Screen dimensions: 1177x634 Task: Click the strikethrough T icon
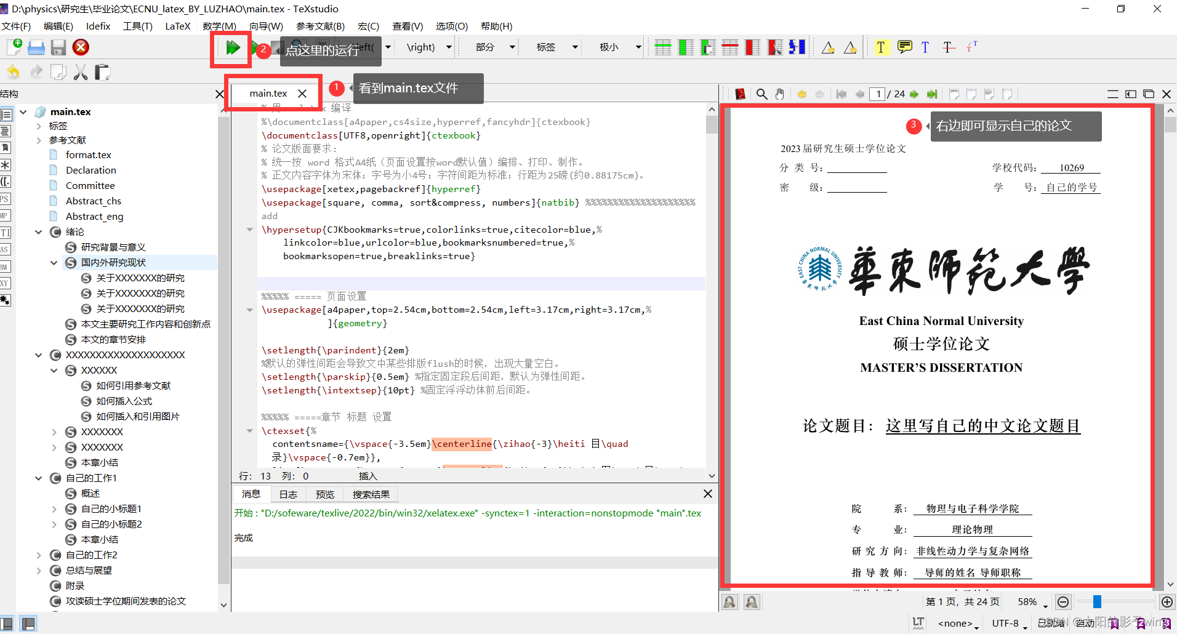pos(949,47)
